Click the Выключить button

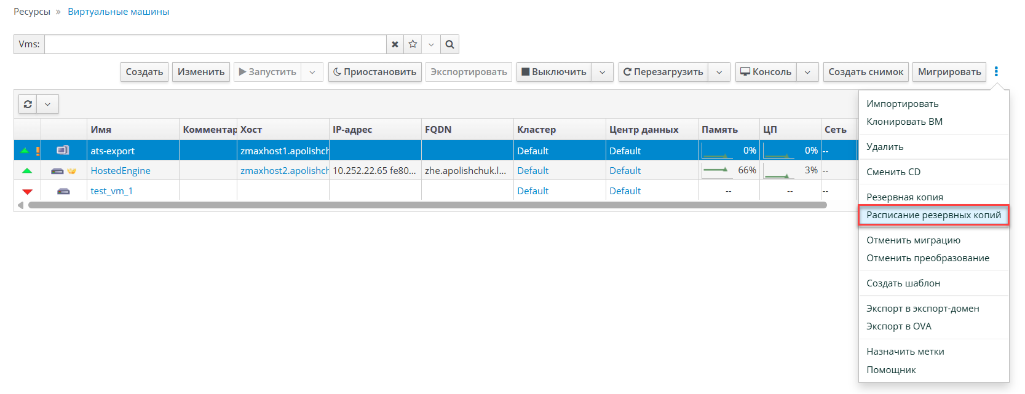pos(554,72)
